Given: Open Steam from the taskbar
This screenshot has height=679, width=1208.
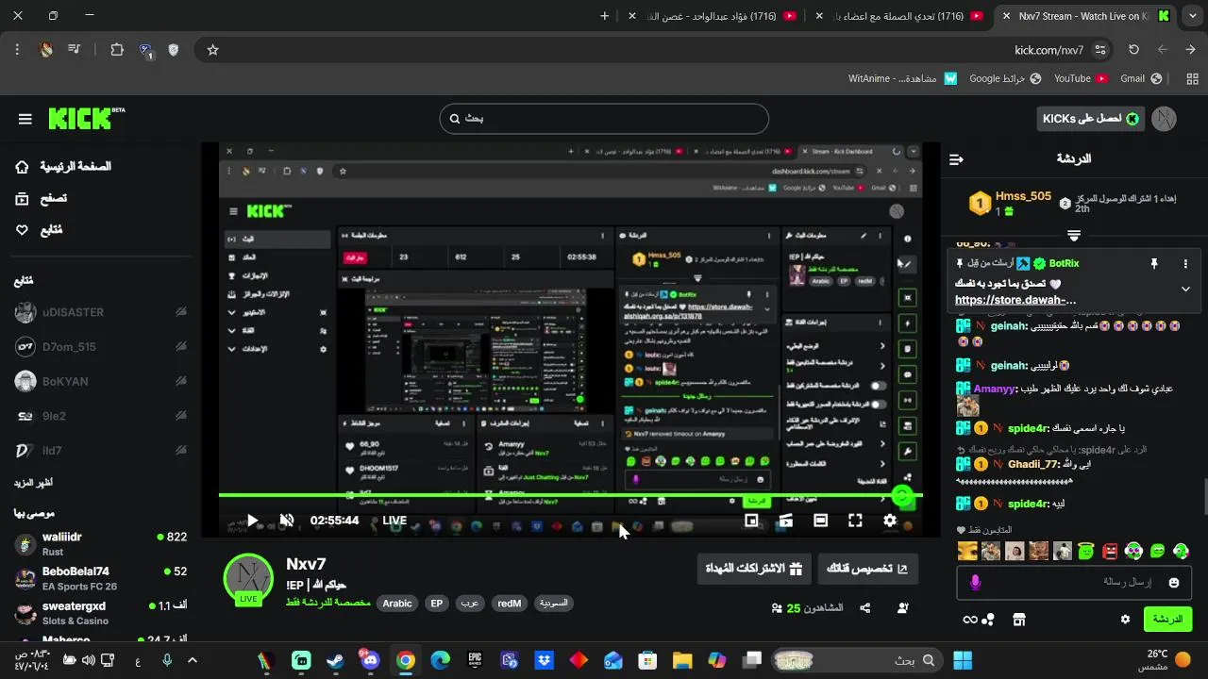Looking at the screenshot, I should tap(335, 660).
